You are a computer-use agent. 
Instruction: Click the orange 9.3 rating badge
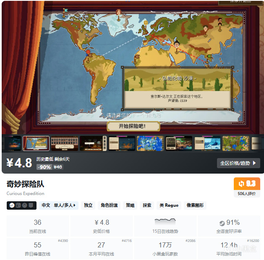247,184
